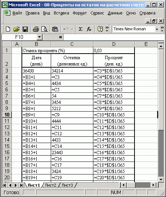This screenshot has width=166, height=197.
Task: Open Print Preview icon
Action: click(x=44, y=29)
